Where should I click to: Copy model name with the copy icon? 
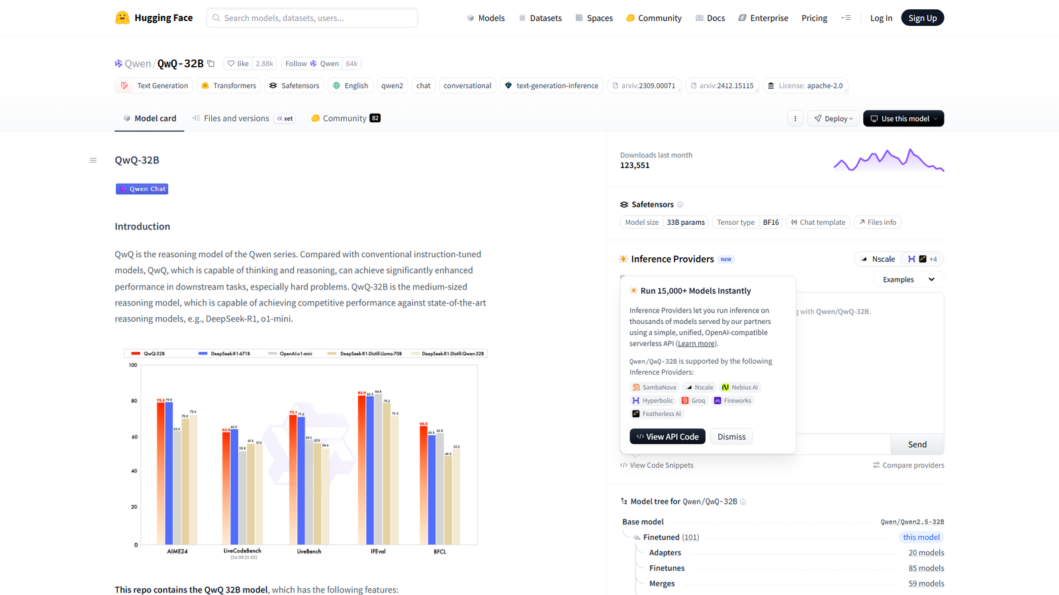click(211, 63)
